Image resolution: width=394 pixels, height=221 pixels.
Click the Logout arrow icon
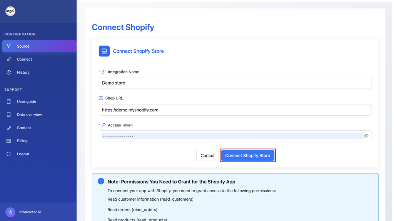point(9,154)
